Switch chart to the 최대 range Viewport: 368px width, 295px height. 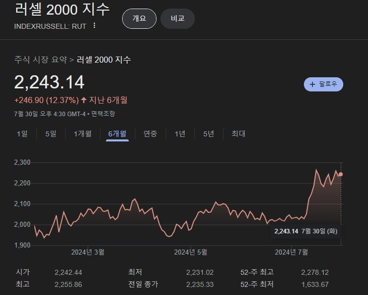pyautogui.click(x=238, y=134)
